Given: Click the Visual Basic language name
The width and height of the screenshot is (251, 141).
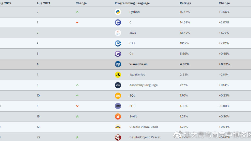Looking at the screenshot, I should point(138,64).
